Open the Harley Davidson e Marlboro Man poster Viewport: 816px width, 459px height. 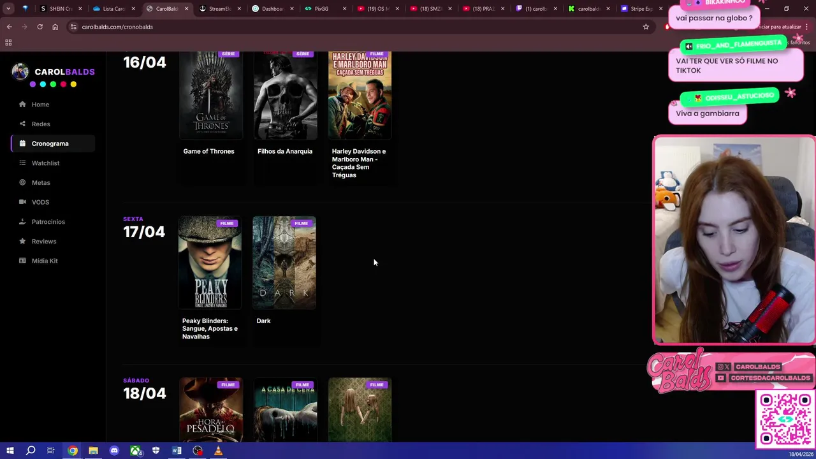360,95
